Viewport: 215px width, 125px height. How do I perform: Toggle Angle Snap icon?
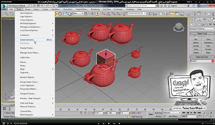[x=109, y=14]
